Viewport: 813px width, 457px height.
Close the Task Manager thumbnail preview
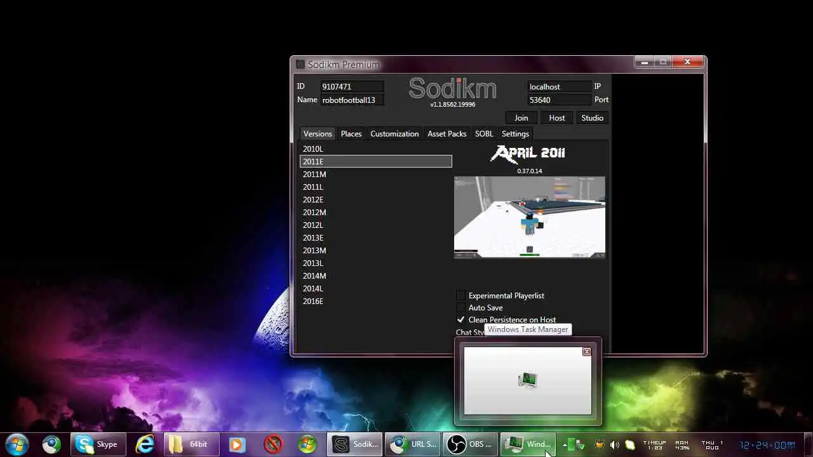pos(587,352)
